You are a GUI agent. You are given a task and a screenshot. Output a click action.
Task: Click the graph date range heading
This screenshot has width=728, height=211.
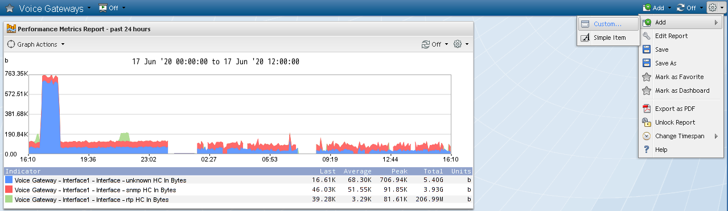click(x=216, y=61)
